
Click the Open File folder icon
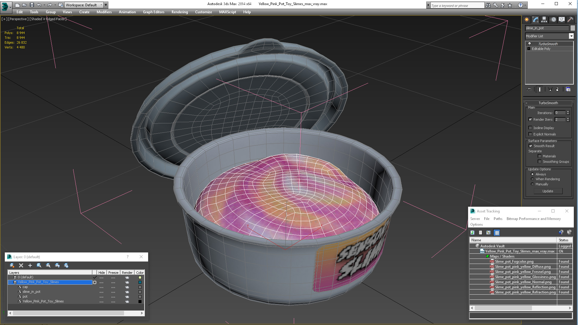(x=25, y=5)
